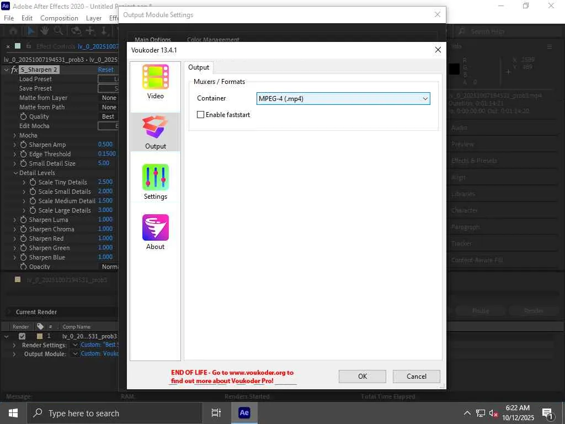Viewport: 565px width, 424px height.
Task: Cancel the Voukoder dialog
Action: tap(416, 376)
